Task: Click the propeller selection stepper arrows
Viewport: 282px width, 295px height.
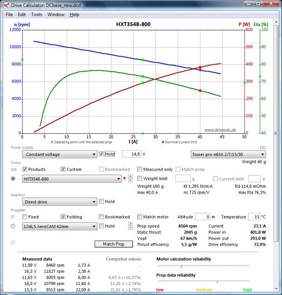Action: click(130, 226)
